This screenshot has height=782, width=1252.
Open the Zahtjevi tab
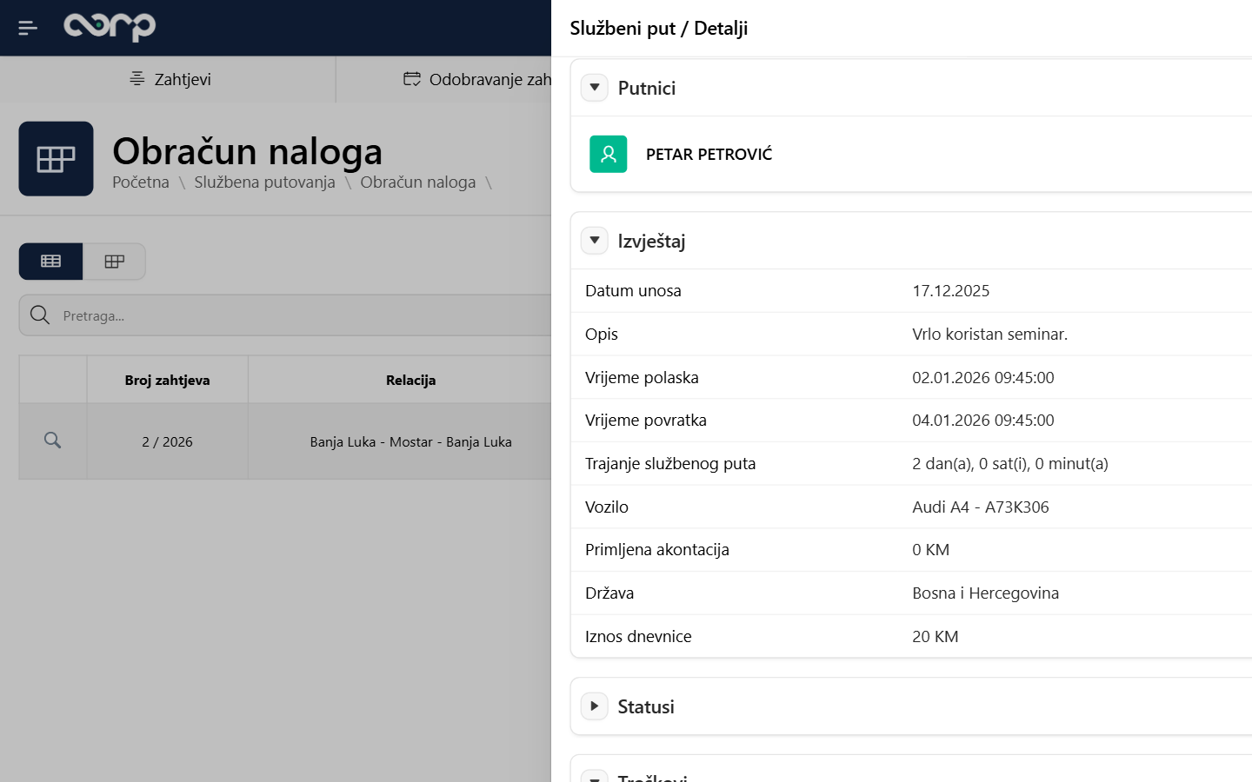point(170,79)
